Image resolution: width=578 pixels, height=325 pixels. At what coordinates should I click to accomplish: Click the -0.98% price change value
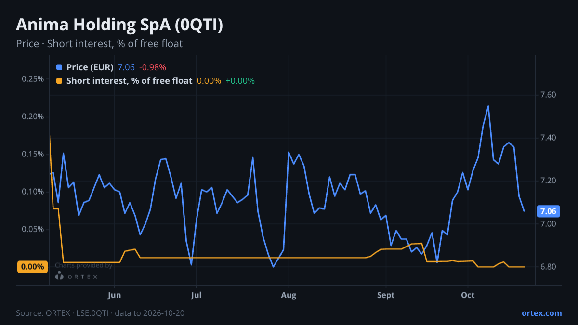153,67
